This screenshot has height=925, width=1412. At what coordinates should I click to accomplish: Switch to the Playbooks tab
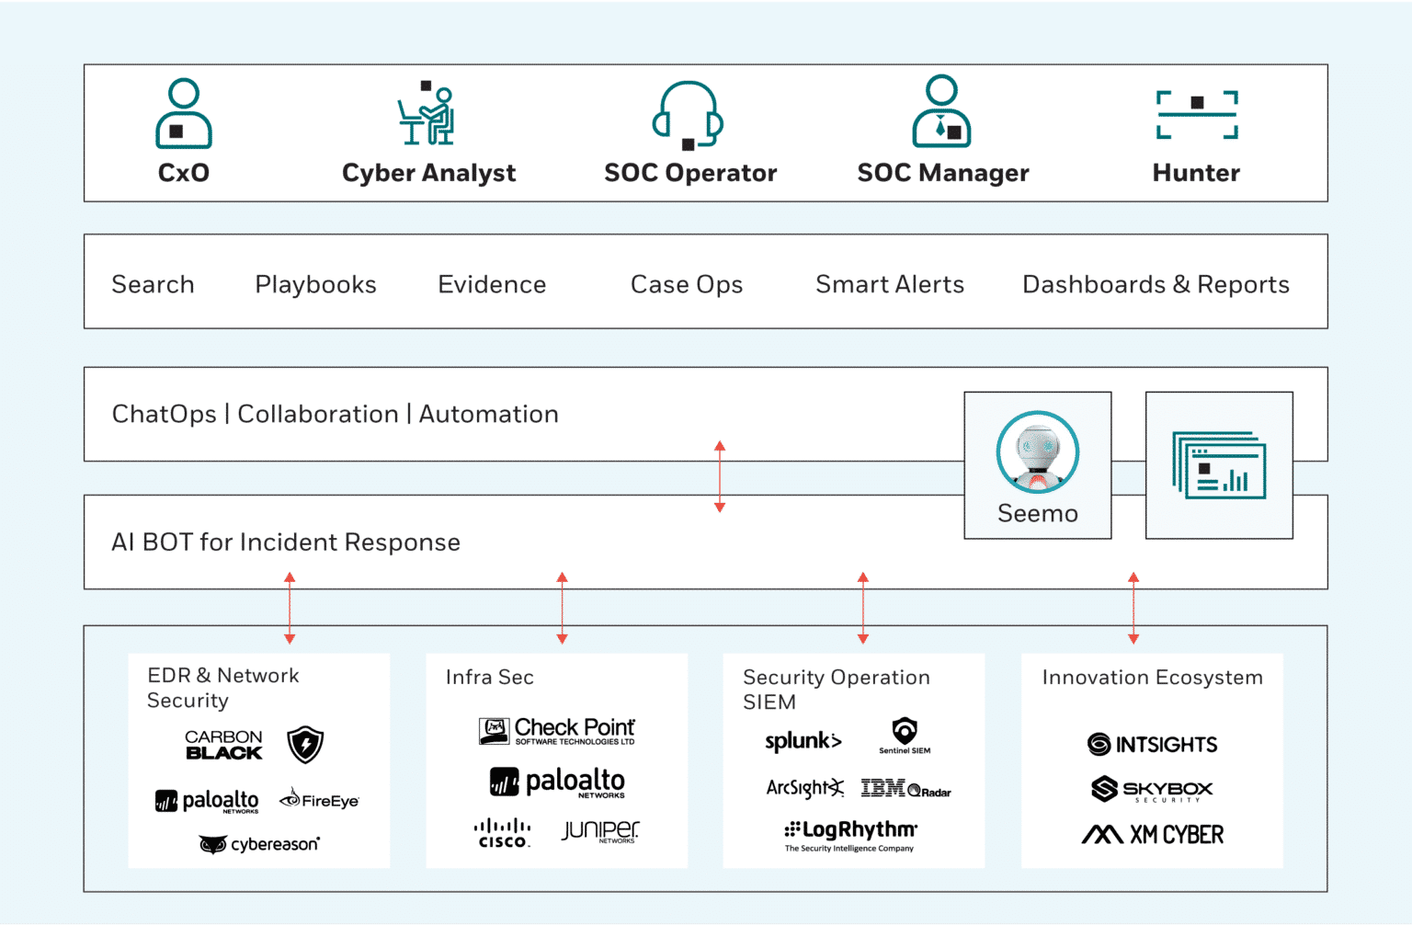(315, 284)
